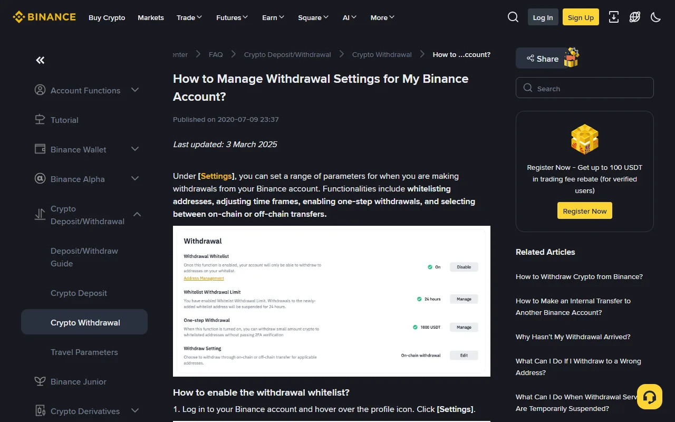Open the search magnifier icon in header
Screen dimensions: 675x422
click(x=513, y=17)
